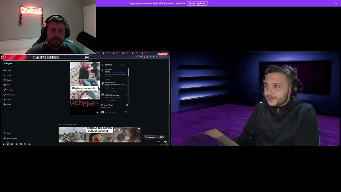341x192 pixels.
Task: Click the Instagram page scrollbar
Action: (169, 82)
